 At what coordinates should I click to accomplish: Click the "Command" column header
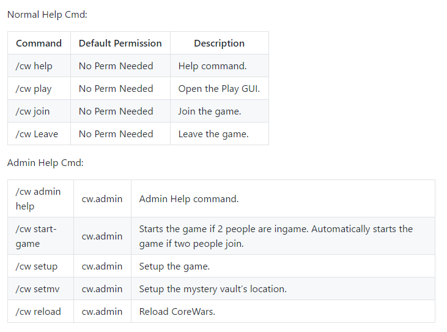[x=39, y=43]
